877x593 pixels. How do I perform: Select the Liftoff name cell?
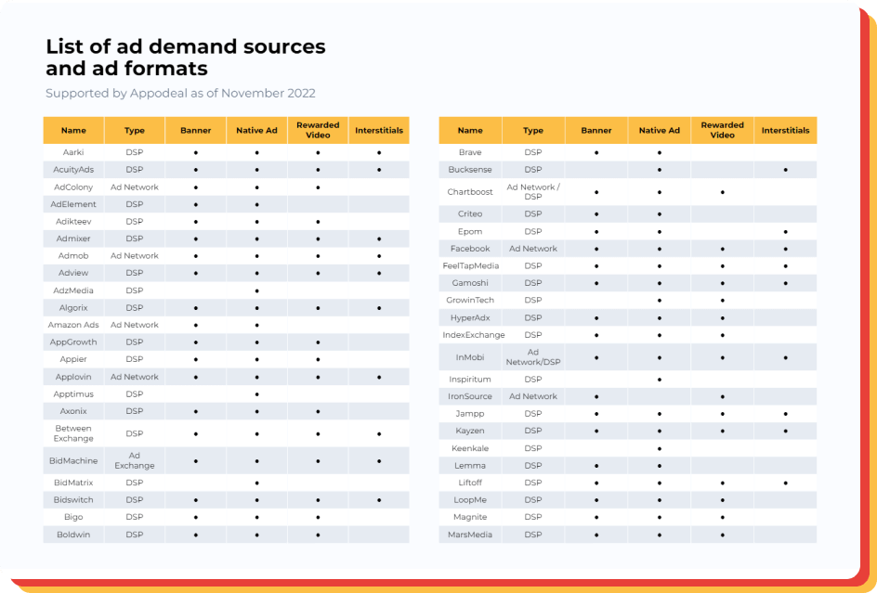tap(470, 483)
